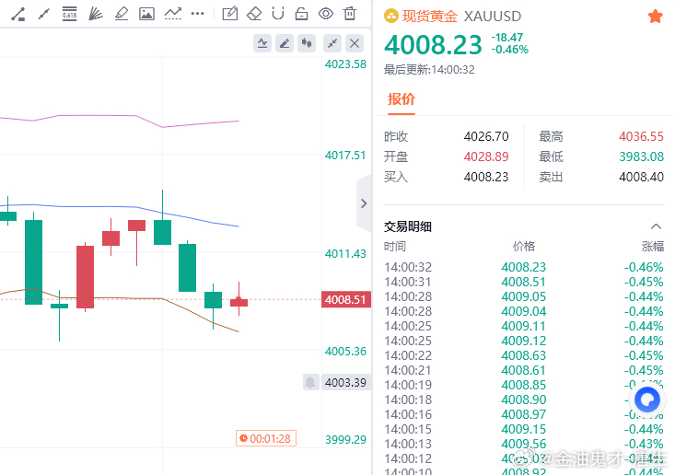
Task: Click the edit note tool
Action: tap(230, 14)
